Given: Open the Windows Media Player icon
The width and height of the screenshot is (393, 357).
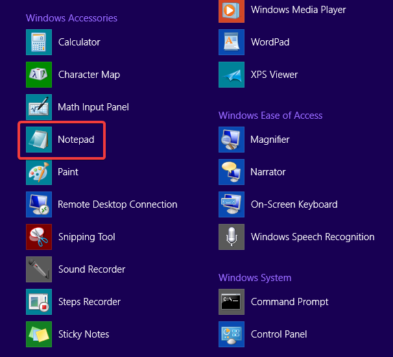Looking at the screenshot, I should click(232, 11).
